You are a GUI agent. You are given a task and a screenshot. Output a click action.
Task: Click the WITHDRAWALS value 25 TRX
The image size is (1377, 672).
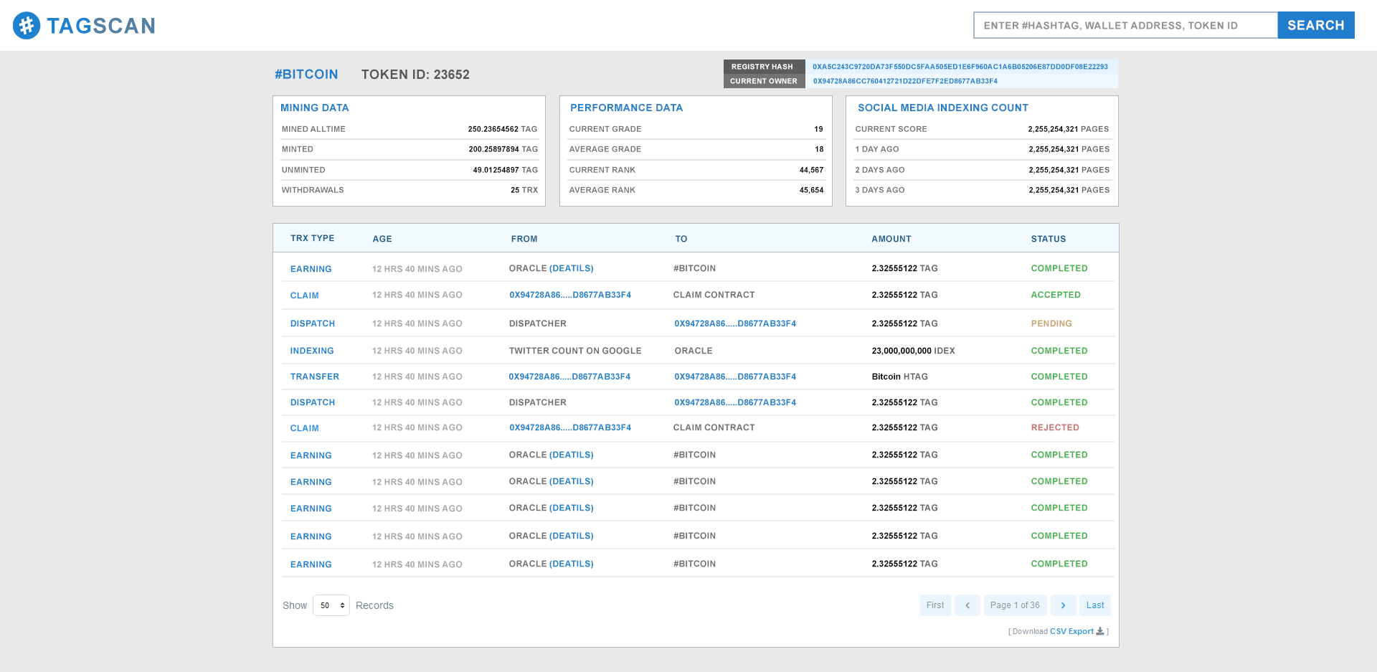coord(524,190)
